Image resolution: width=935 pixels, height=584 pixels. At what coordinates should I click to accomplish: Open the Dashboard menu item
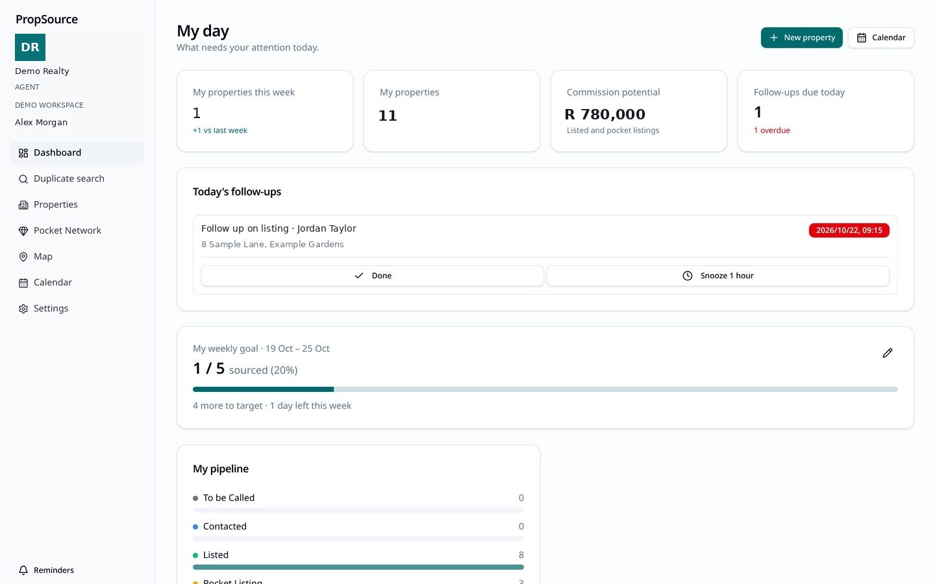[x=77, y=153]
